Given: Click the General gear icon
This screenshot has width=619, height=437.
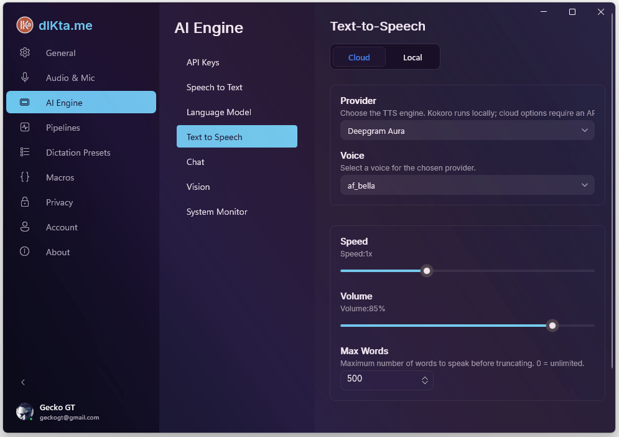Looking at the screenshot, I should 25,52.
